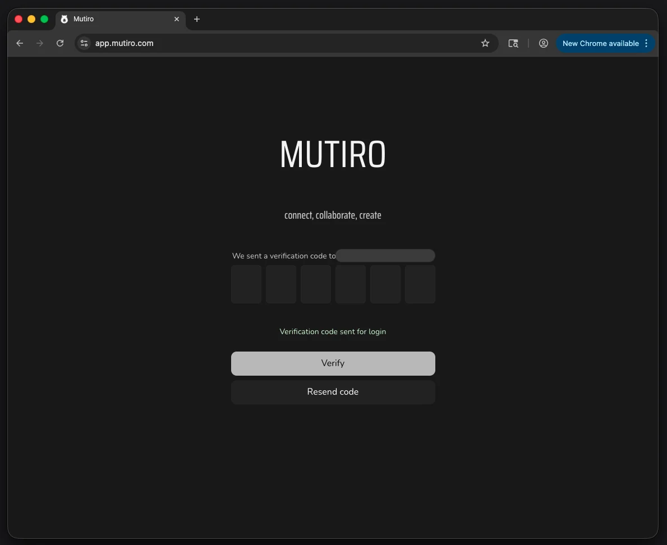
Task: Click the MUTIRO logo heading
Action: (x=333, y=154)
